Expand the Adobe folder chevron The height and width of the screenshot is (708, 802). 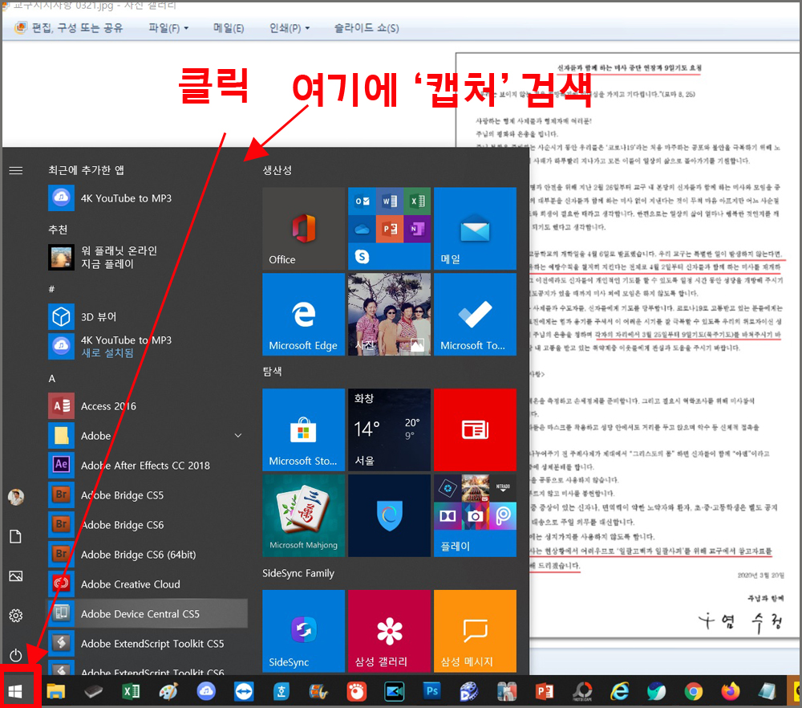pos(238,436)
